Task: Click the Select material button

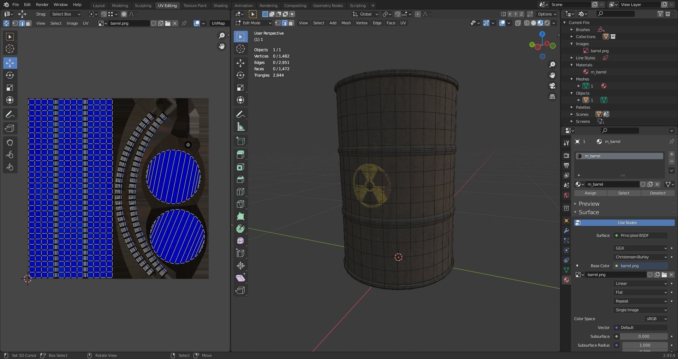Action: pos(624,193)
